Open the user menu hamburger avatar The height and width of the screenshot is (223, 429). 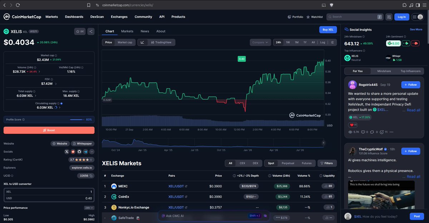pos(418,17)
